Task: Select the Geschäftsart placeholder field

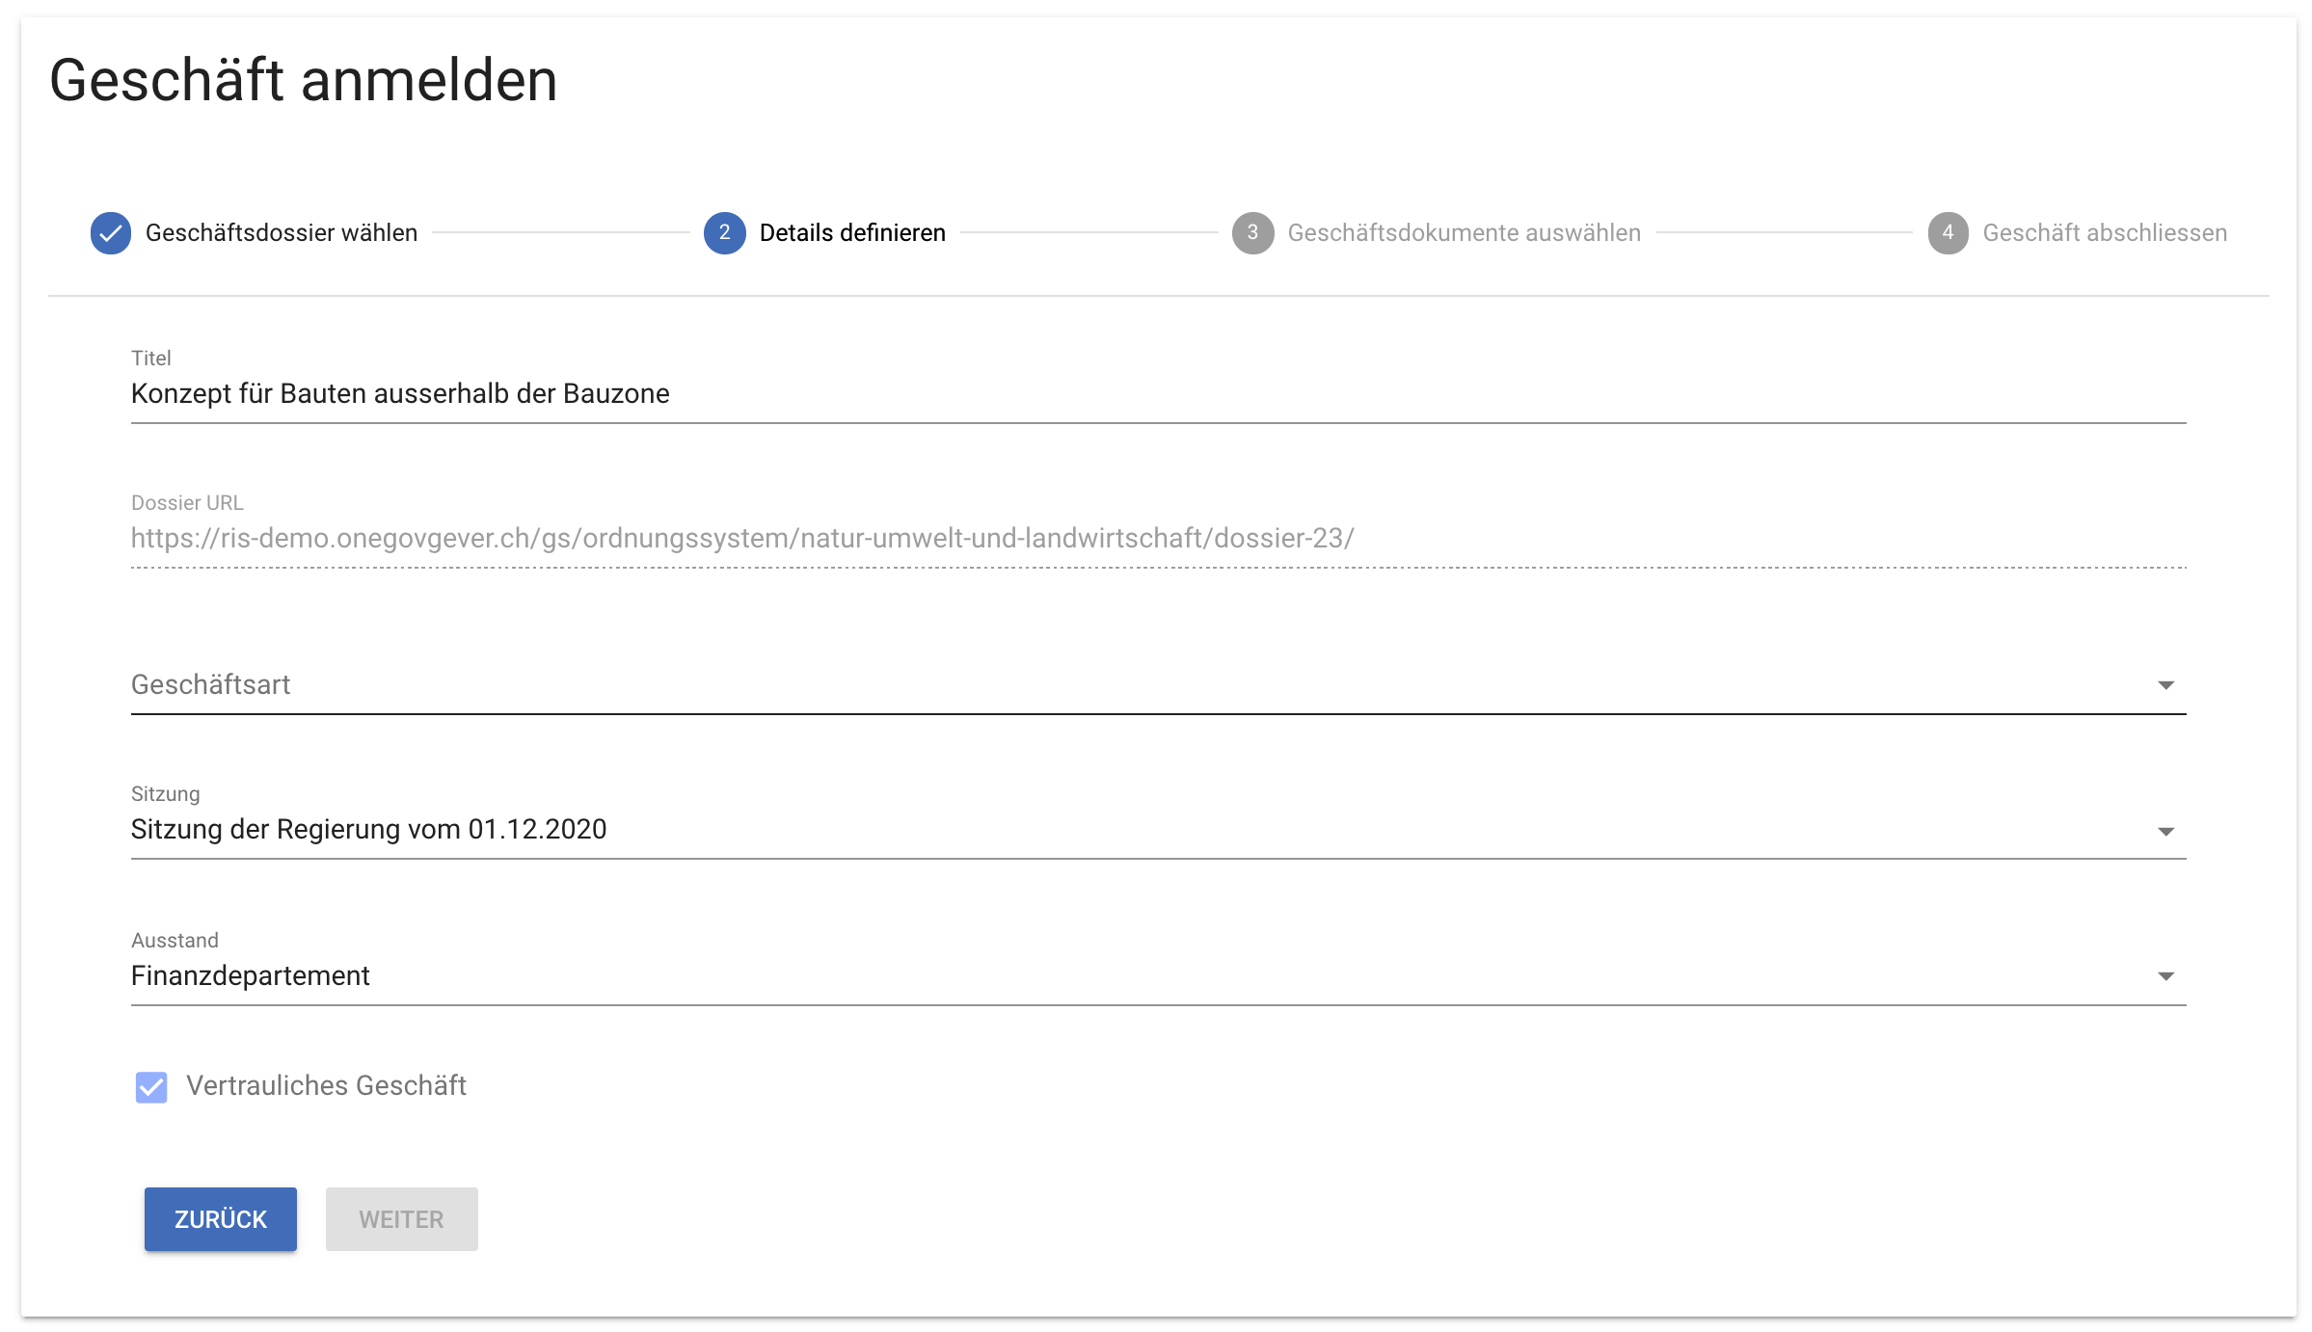Action: point(1138,685)
